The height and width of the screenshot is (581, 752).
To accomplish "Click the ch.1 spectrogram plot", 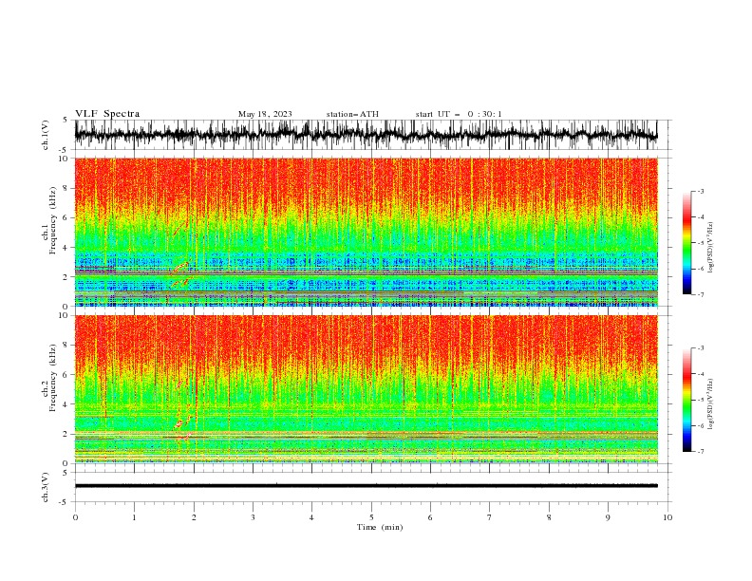I will [366, 232].
